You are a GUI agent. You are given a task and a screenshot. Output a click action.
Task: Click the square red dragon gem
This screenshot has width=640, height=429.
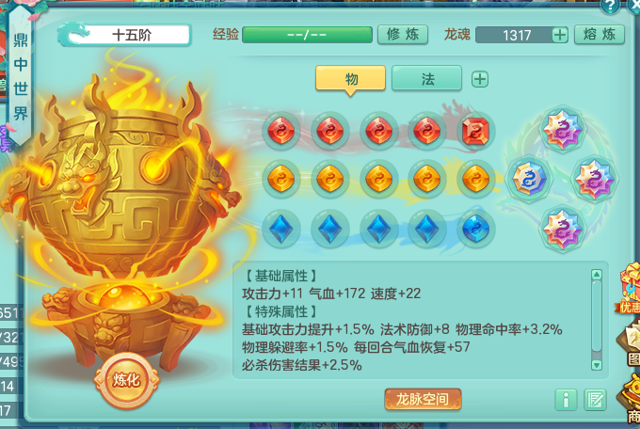[x=475, y=132]
